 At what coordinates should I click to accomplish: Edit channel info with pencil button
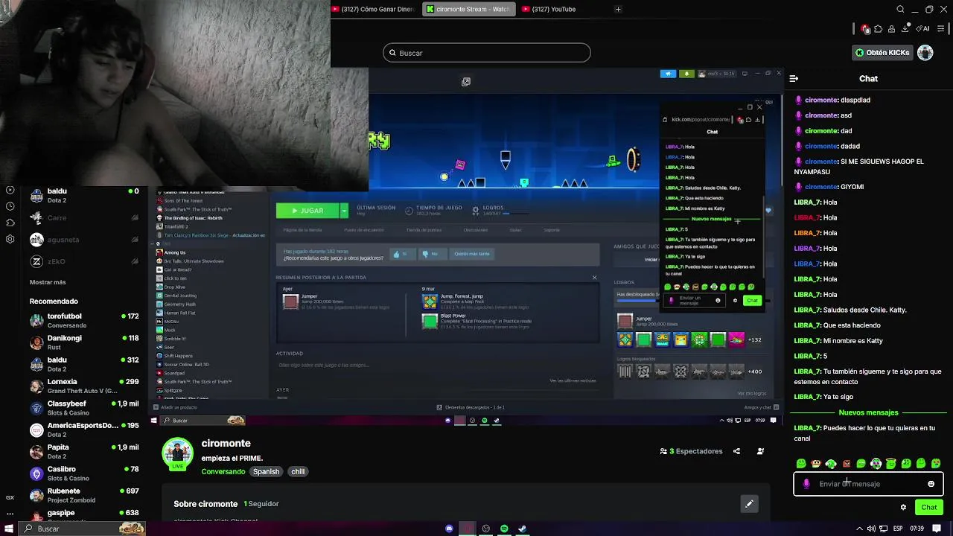coord(749,504)
